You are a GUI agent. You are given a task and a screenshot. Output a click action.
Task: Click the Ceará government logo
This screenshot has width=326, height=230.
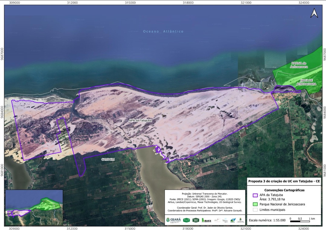pyautogui.click(x=173, y=220)
